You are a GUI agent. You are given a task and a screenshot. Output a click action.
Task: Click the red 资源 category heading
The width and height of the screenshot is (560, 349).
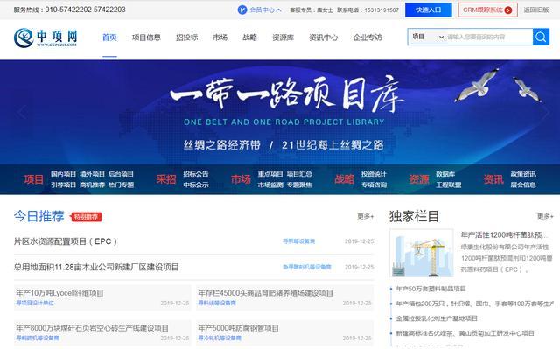419,179
